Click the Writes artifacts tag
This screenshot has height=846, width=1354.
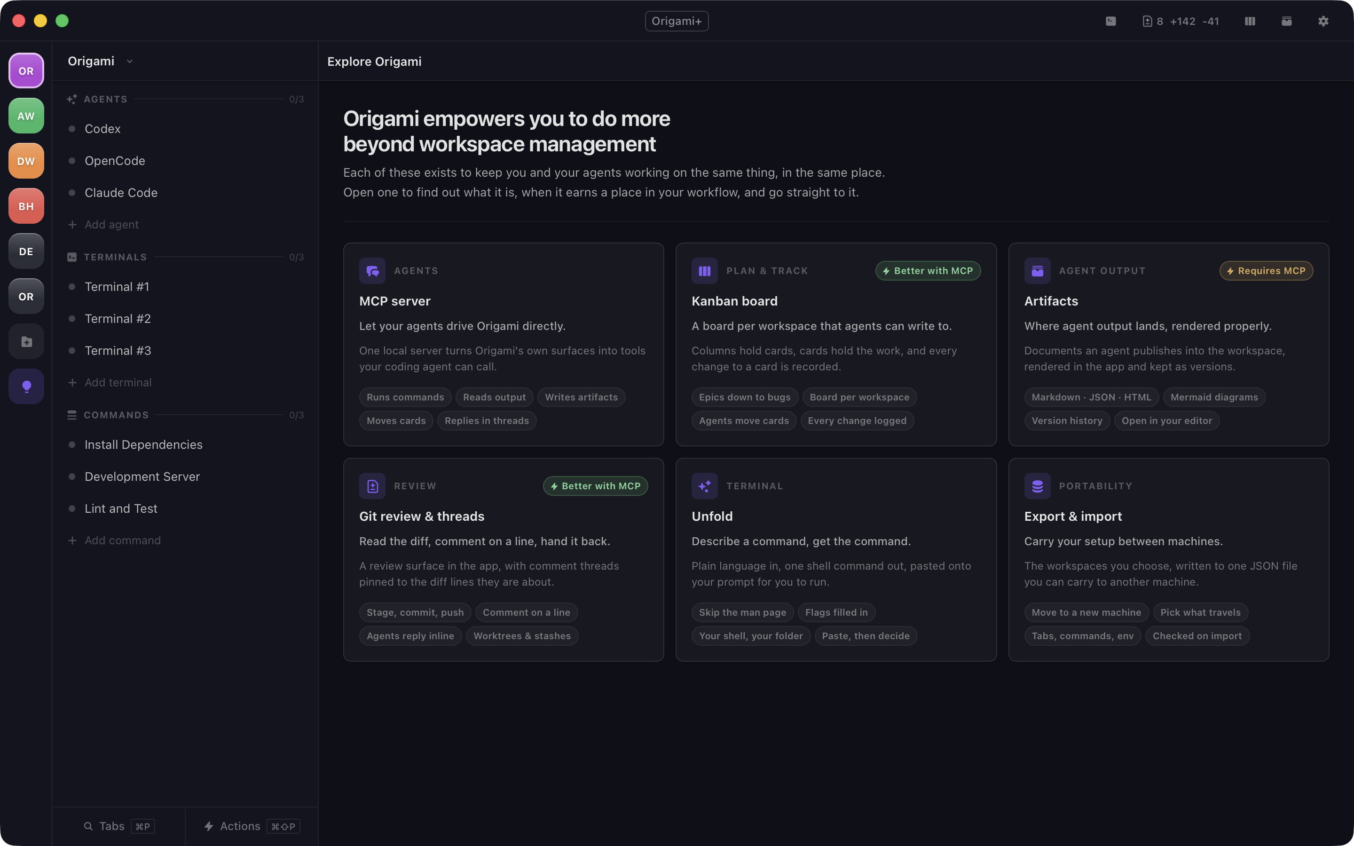pos(581,397)
